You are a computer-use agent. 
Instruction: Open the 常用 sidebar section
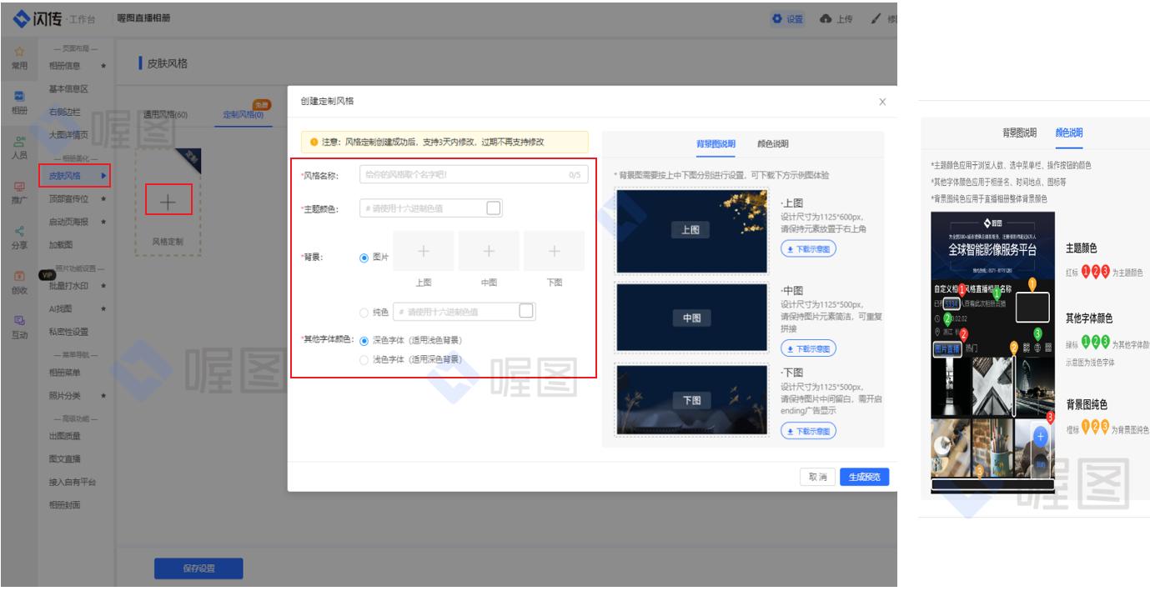18,58
